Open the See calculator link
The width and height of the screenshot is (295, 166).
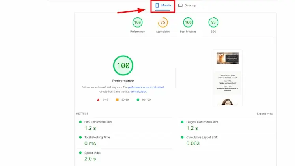pyautogui.click(x=138, y=91)
